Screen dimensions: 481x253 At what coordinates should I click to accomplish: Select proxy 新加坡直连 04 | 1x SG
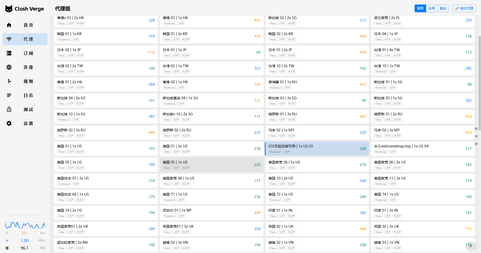211,101
